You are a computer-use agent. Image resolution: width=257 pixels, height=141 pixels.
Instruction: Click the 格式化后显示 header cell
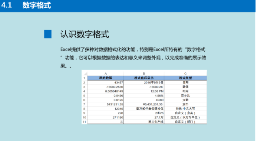[x=144, y=78]
